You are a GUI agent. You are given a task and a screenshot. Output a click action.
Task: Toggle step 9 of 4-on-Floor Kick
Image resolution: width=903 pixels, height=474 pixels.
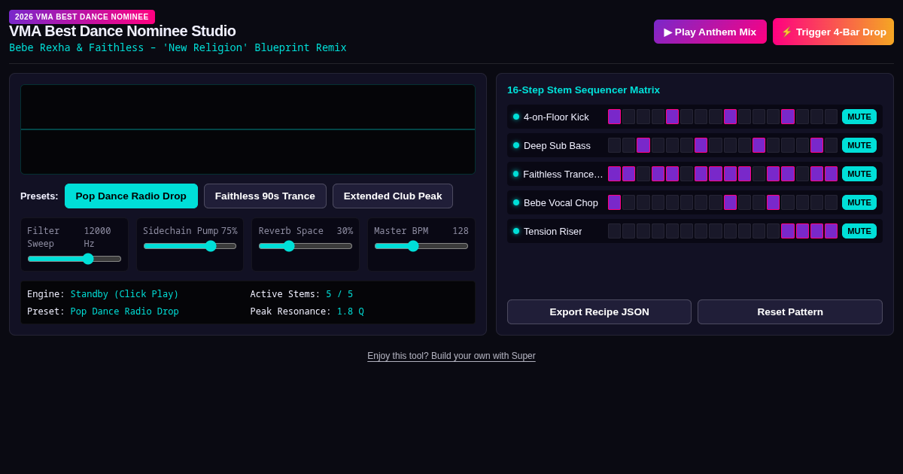point(731,117)
